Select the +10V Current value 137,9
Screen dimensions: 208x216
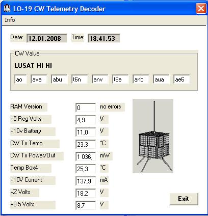[86, 181]
